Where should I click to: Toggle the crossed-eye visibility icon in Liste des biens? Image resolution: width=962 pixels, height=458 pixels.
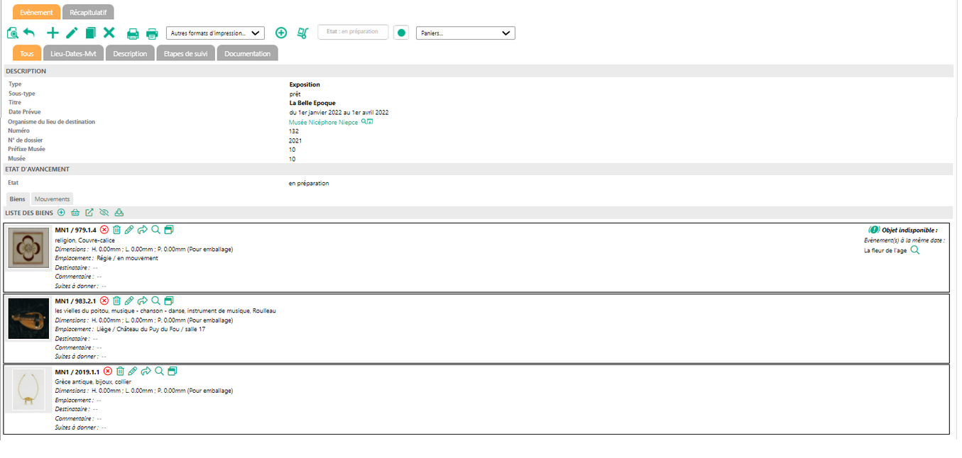pos(104,212)
